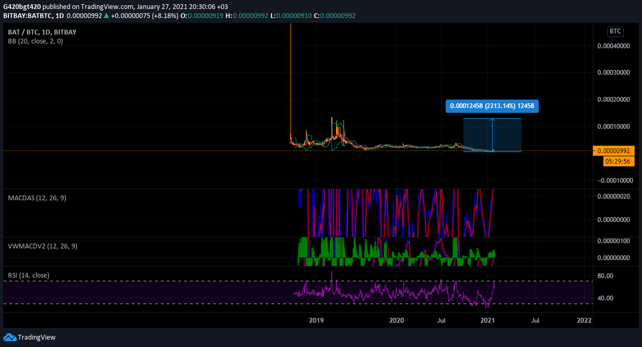Click the H:0.00000992 high value
642x347 pixels.
pos(247,16)
